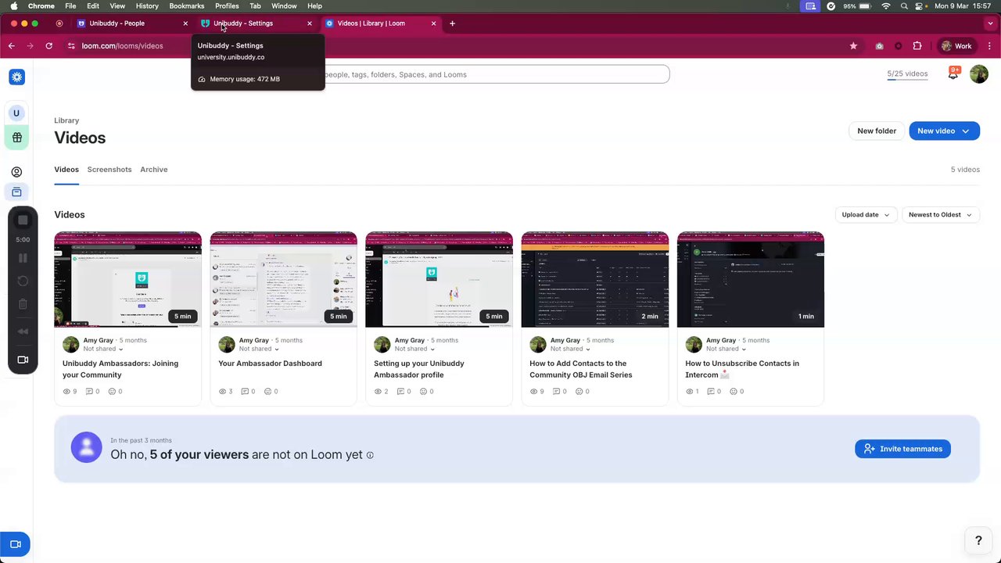Open the Chrome Extensions puzzle icon
The width and height of the screenshot is (1001, 563).
point(917,46)
